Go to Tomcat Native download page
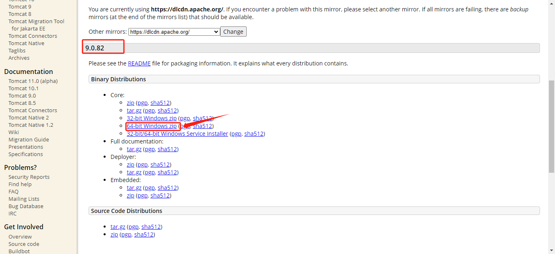This screenshot has height=254, width=555. click(x=26, y=43)
